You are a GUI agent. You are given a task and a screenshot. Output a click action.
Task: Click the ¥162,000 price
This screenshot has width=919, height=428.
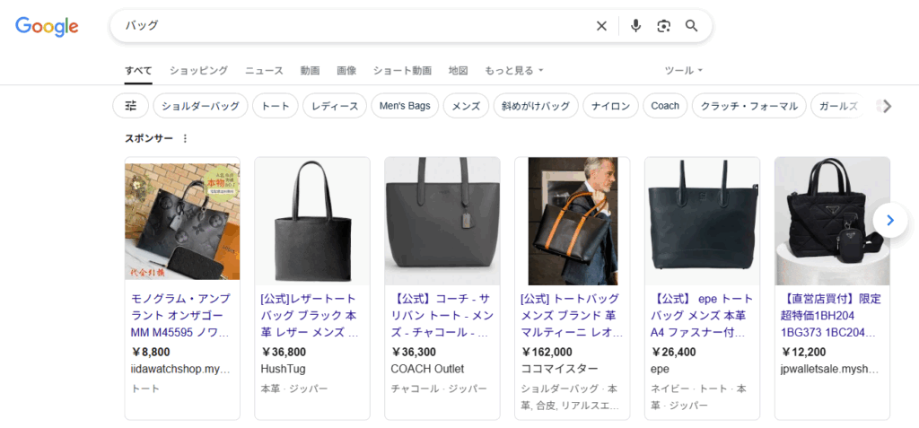click(547, 353)
